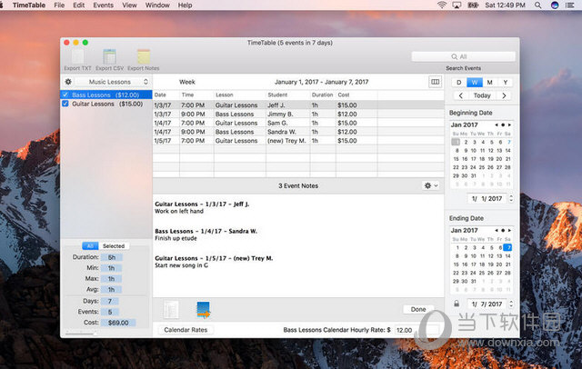Select the 1/3/17 7:00 PM Jeff J. row
This screenshot has width=582, height=369.
(x=298, y=105)
